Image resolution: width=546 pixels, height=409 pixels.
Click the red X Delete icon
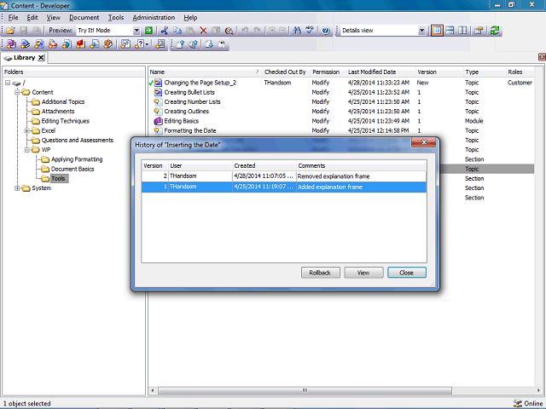click(x=203, y=31)
